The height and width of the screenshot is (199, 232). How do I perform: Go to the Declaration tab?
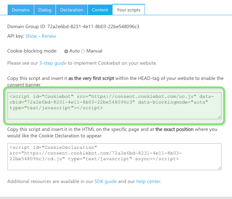pos(72,10)
